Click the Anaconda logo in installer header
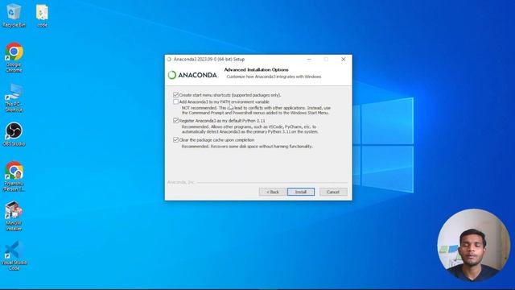Viewport: 515px width, 290px height. point(192,75)
